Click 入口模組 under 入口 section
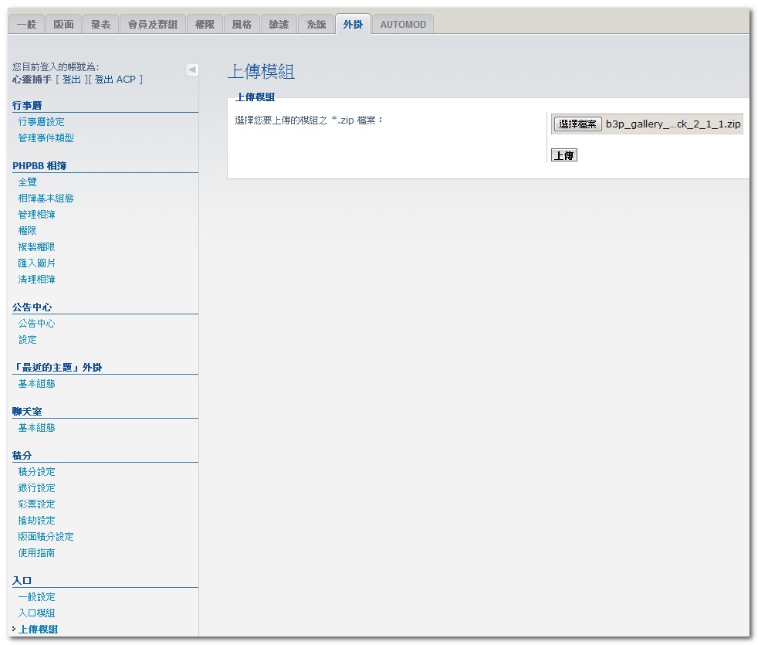 37,613
